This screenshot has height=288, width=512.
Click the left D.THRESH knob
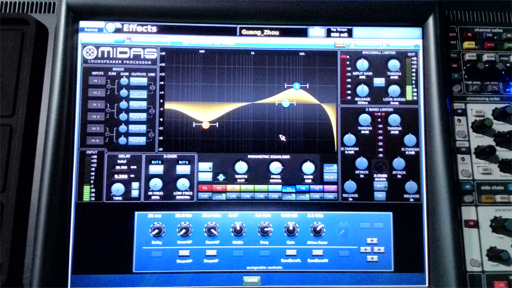pos(350,140)
